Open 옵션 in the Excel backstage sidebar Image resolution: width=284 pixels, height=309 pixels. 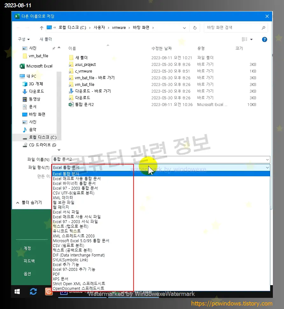click(27, 274)
